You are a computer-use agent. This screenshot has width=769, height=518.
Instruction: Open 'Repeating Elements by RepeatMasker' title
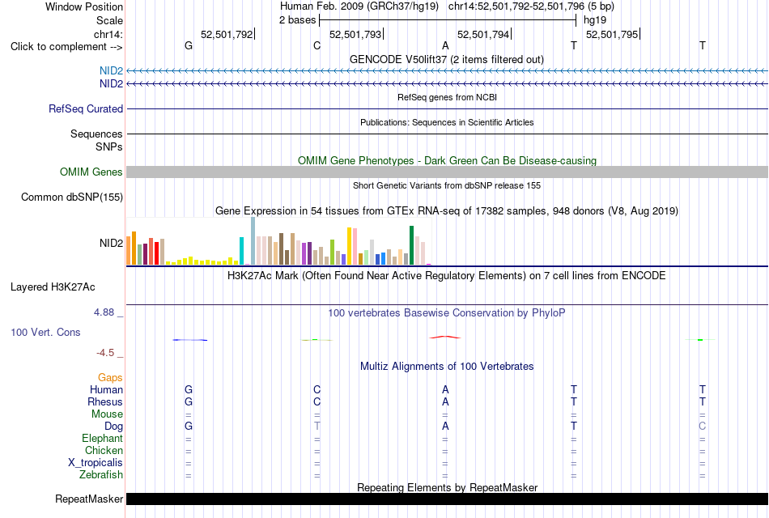tap(447, 487)
